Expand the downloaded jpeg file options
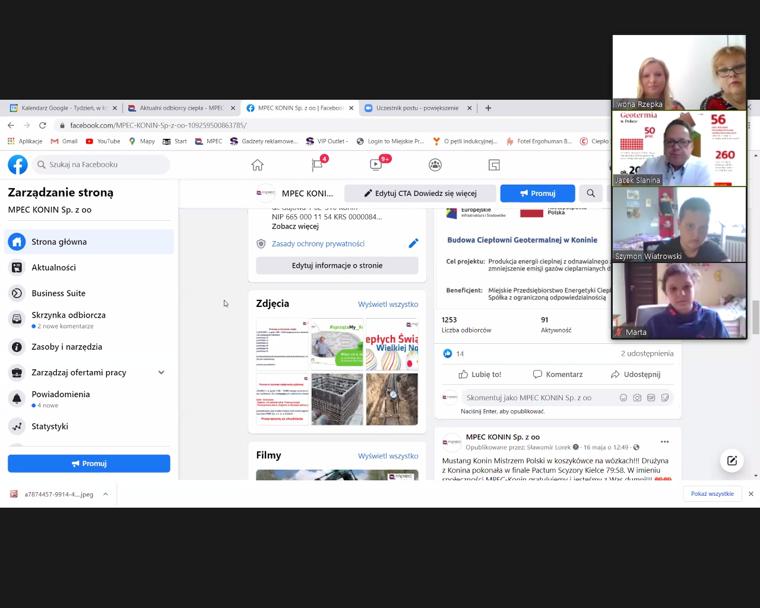Image resolution: width=760 pixels, height=608 pixels. 106,494
